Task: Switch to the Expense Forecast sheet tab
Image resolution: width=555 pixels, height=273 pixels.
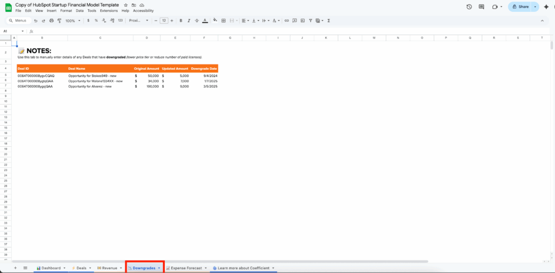Action: (x=186, y=268)
